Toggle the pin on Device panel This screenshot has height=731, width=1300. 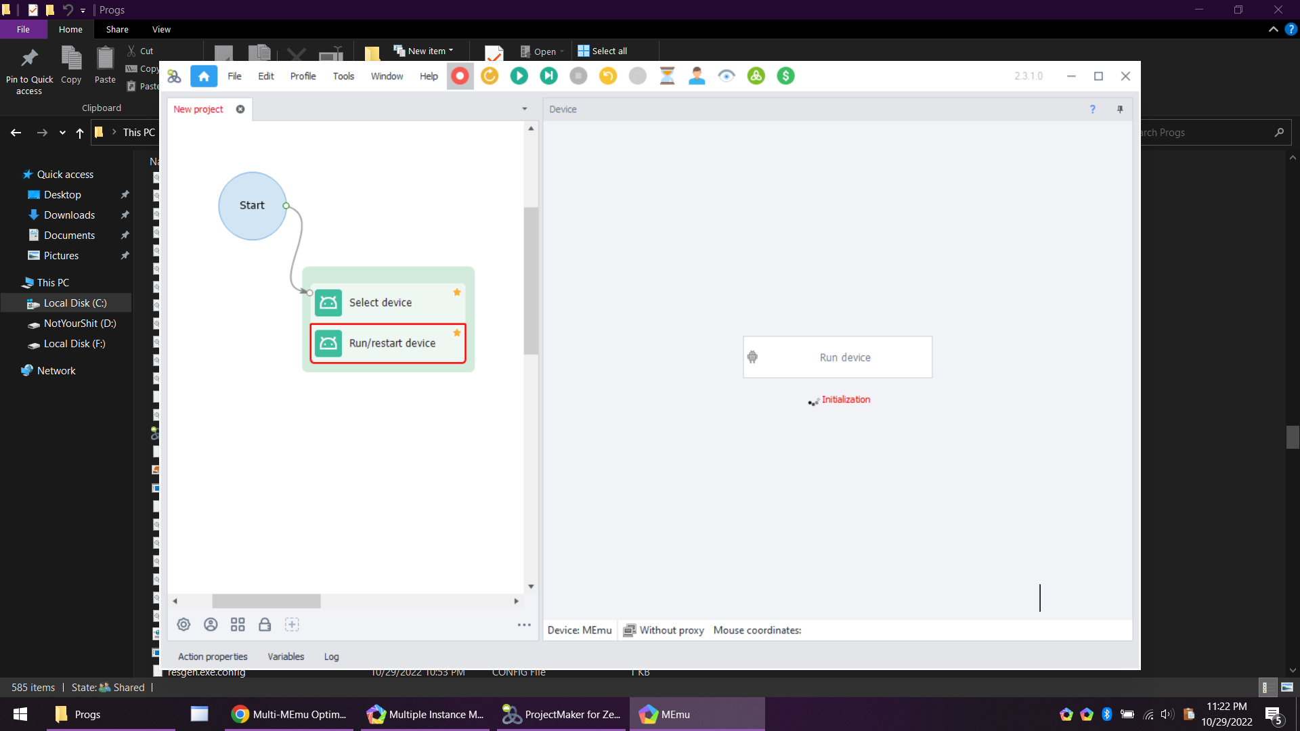coord(1120,109)
